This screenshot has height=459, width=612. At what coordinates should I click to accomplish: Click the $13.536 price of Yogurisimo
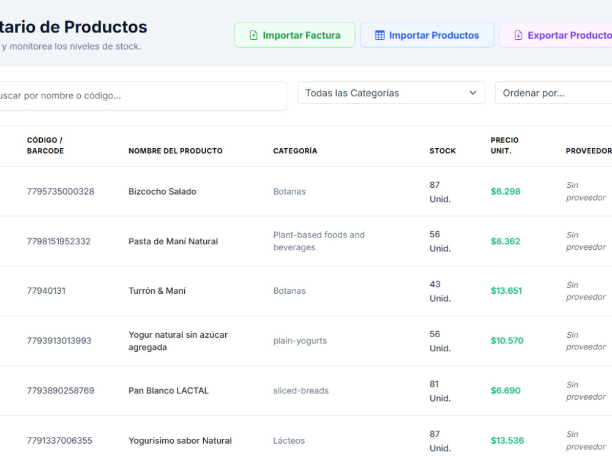point(507,441)
